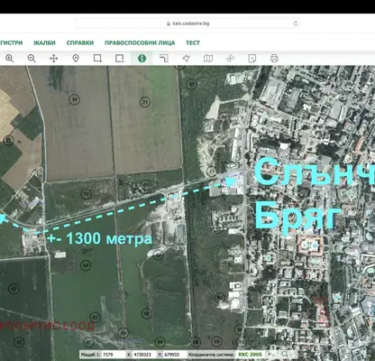This screenshot has height=361, width=375.
Task: Open the partially visible ГИСТРИ menu
Action: coord(12,42)
